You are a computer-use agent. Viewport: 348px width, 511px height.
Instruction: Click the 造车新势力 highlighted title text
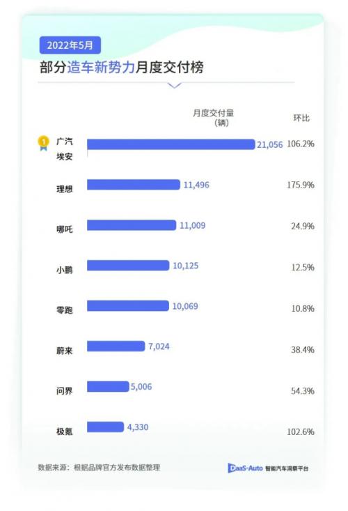101,68
